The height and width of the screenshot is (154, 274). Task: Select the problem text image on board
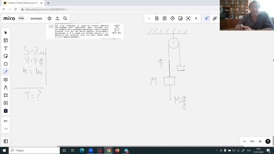point(85,31)
